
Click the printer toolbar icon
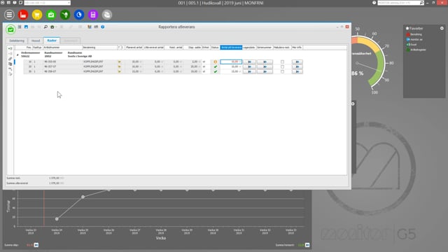(x=52, y=27)
